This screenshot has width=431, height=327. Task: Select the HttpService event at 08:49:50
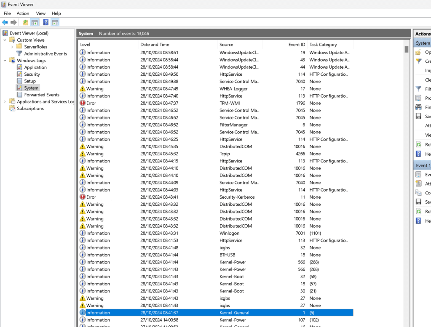click(x=216, y=74)
